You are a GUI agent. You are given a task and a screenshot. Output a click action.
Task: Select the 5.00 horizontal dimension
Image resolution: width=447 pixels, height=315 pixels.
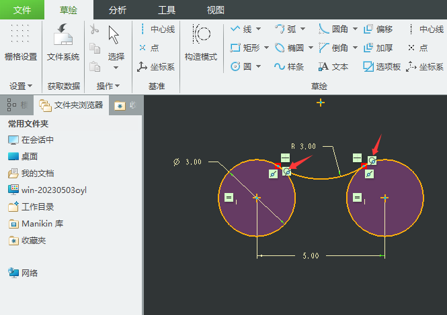311,255
